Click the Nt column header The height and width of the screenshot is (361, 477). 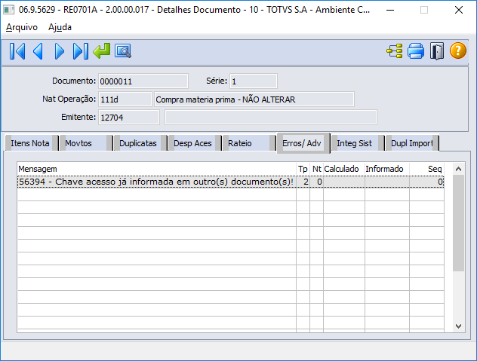317,169
